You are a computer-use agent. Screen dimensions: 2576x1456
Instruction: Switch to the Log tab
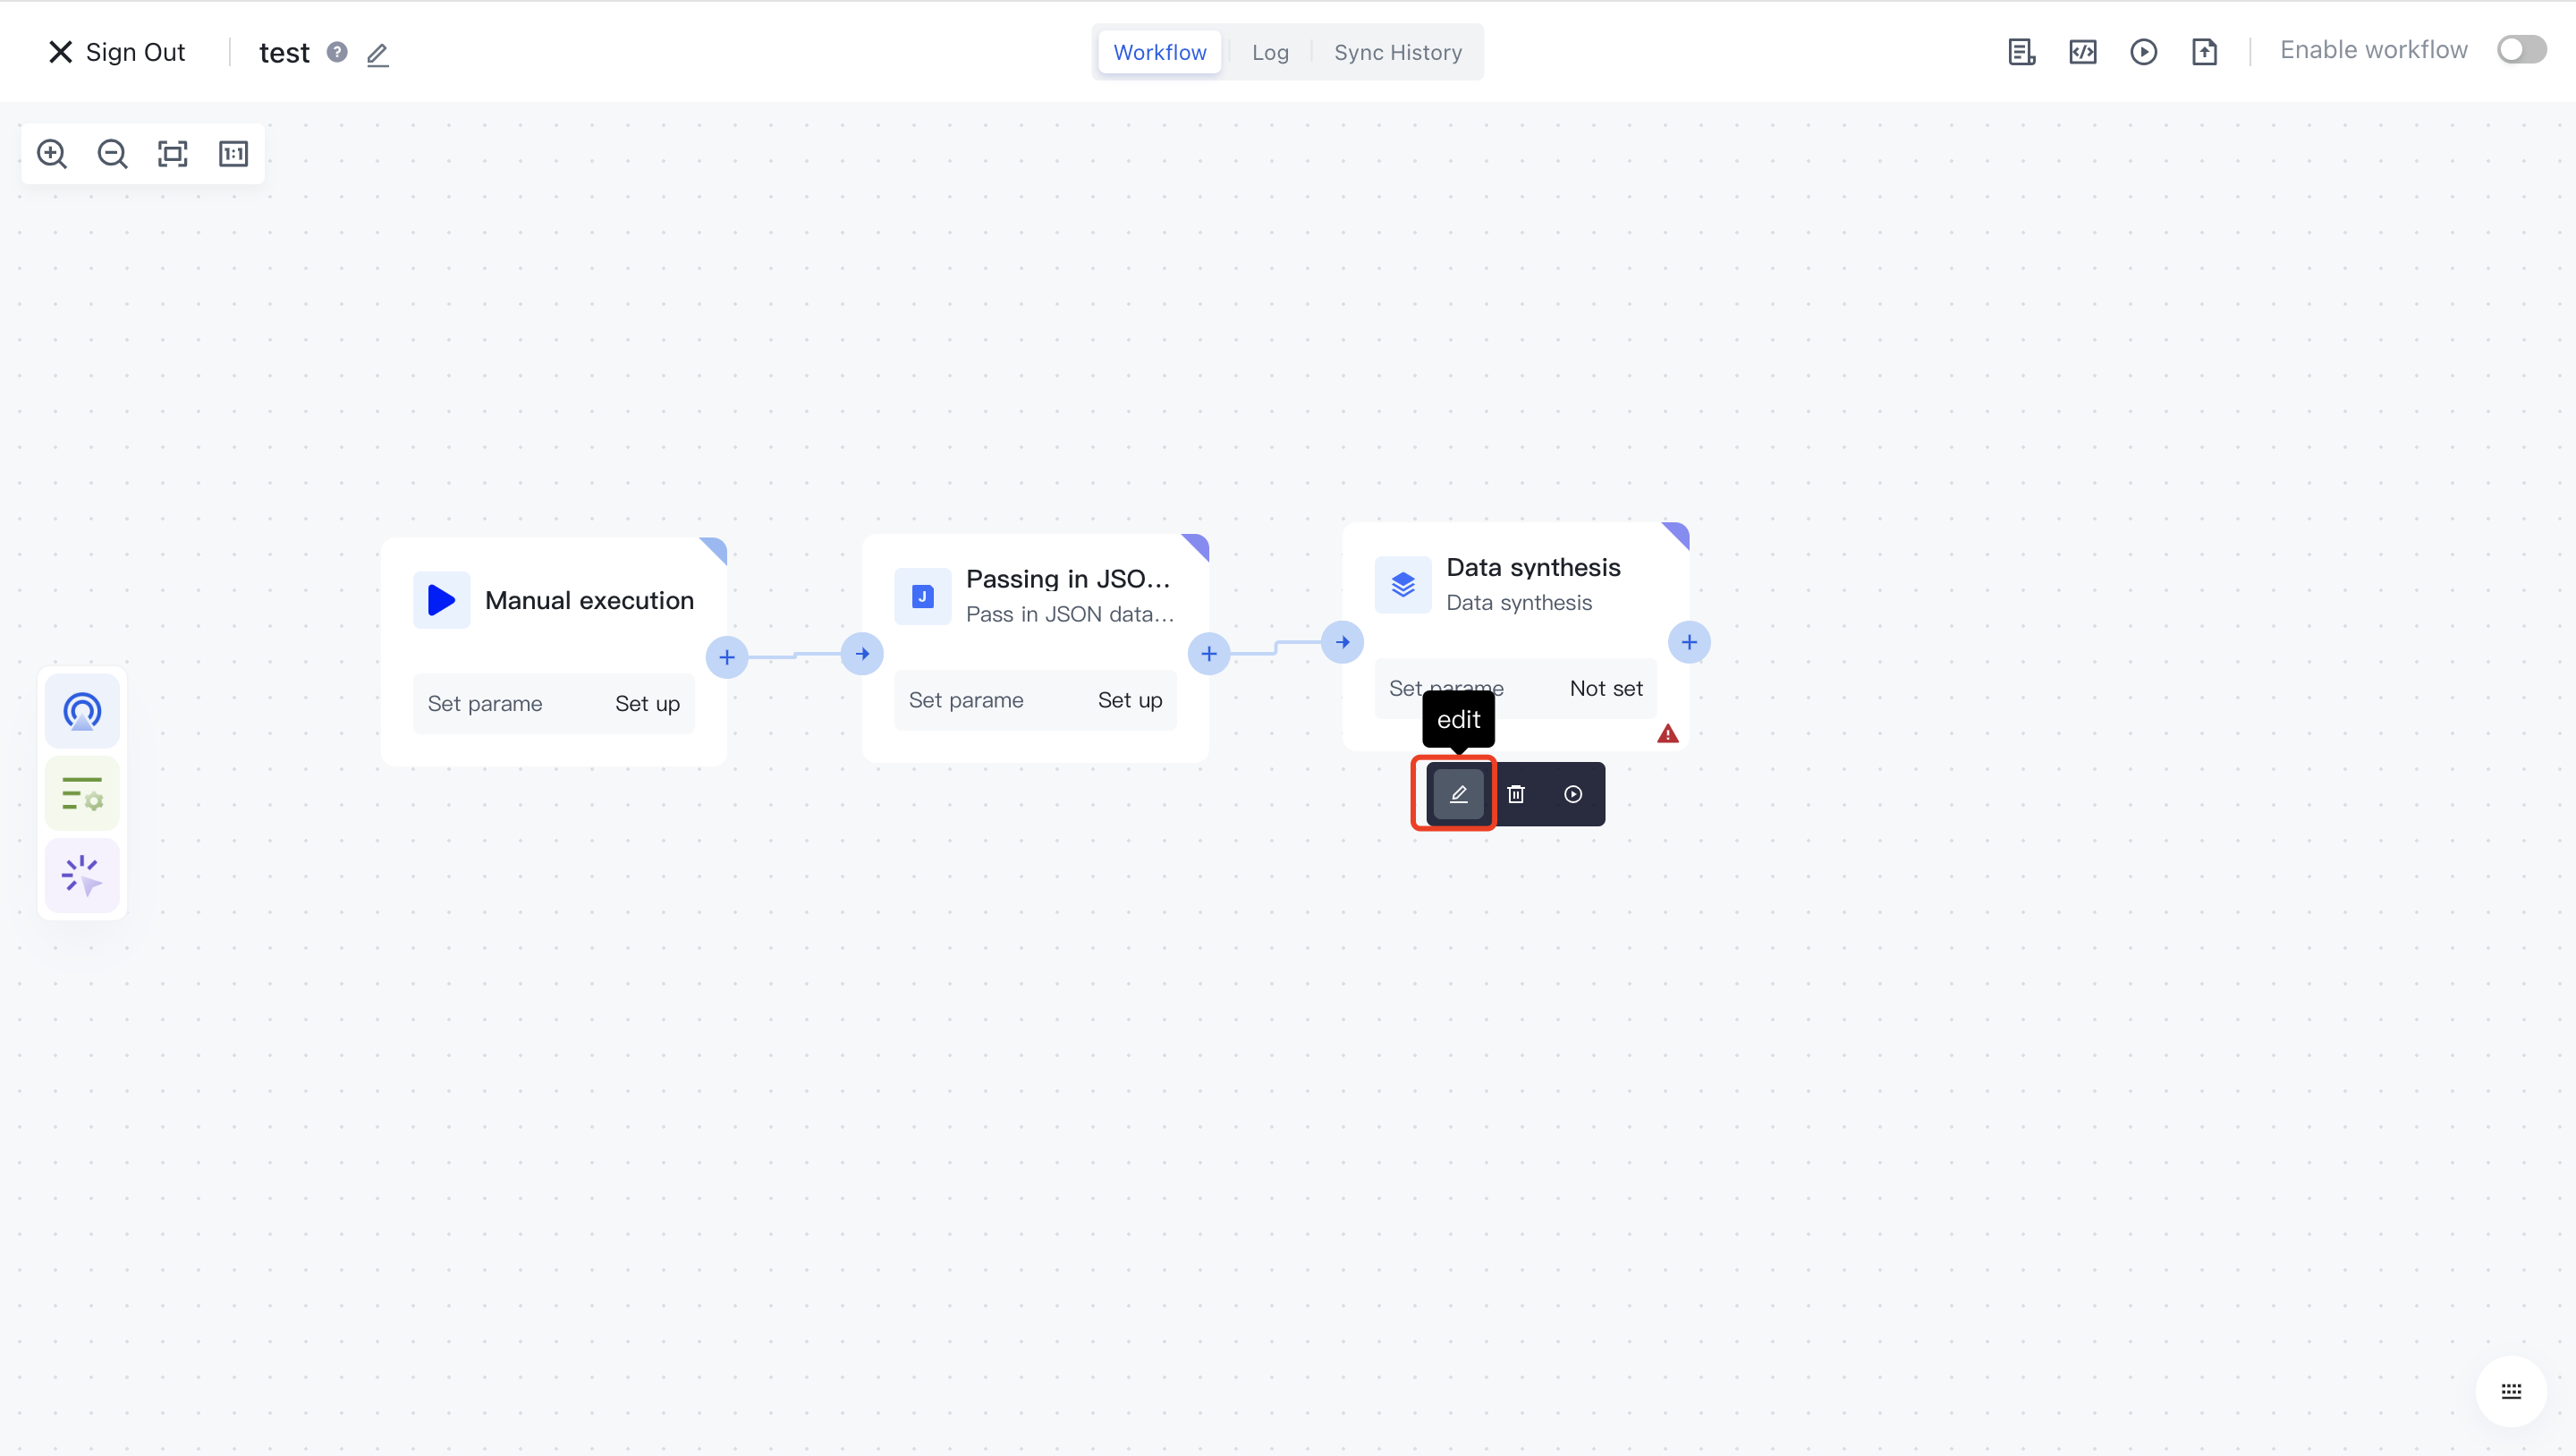coord(1270,52)
